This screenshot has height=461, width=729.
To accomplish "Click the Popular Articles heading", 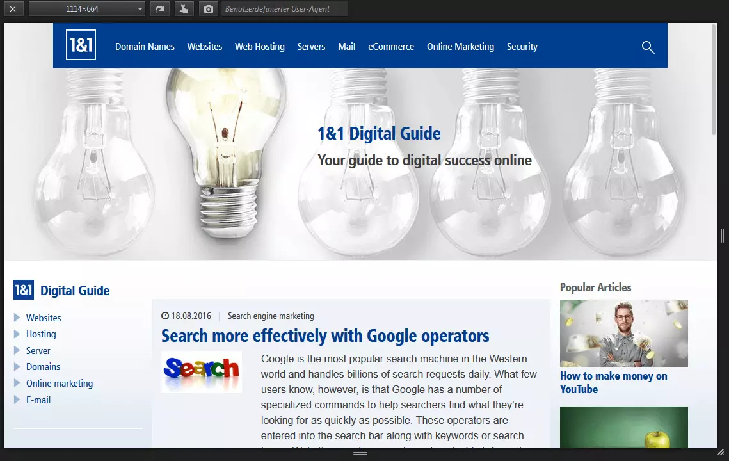I will pos(596,287).
